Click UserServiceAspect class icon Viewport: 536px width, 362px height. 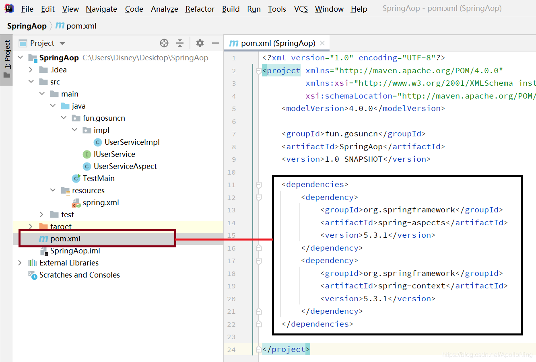click(x=87, y=166)
